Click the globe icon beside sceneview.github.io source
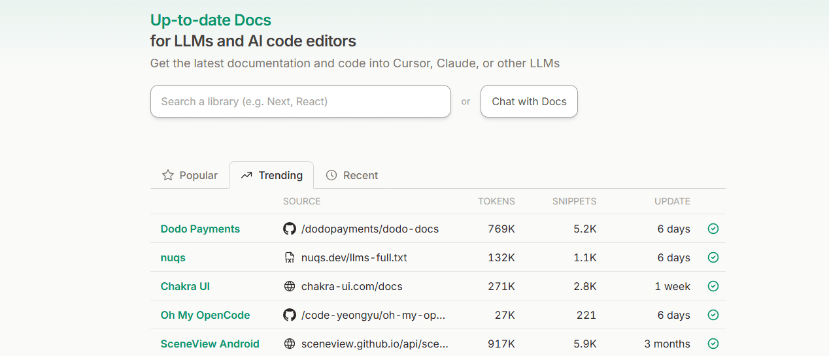 coord(290,344)
